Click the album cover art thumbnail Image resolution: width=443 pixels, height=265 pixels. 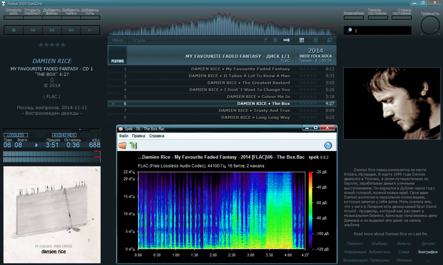point(52,215)
